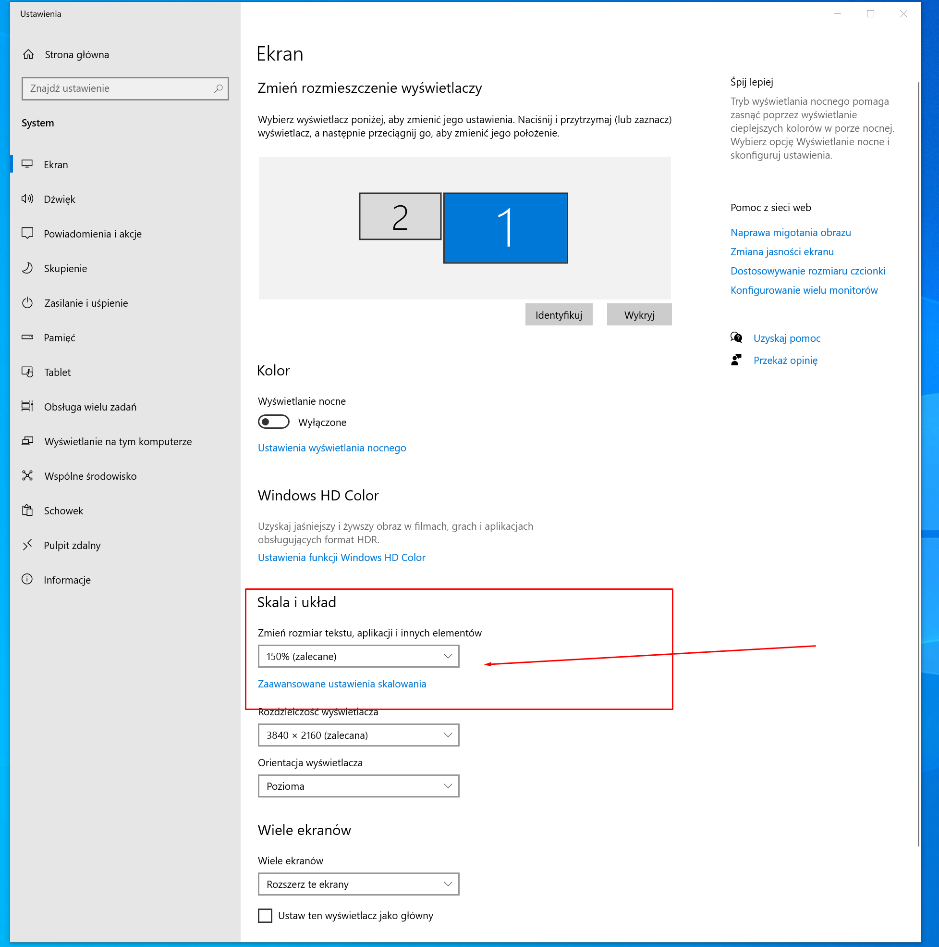Go to Obsługa wielu zadań section
The image size is (939, 947).
[90, 407]
